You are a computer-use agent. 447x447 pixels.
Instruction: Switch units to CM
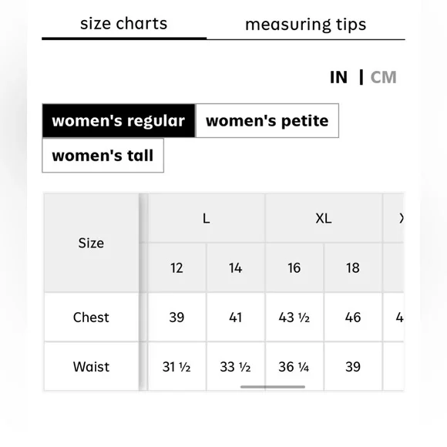pyautogui.click(x=384, y=77)
